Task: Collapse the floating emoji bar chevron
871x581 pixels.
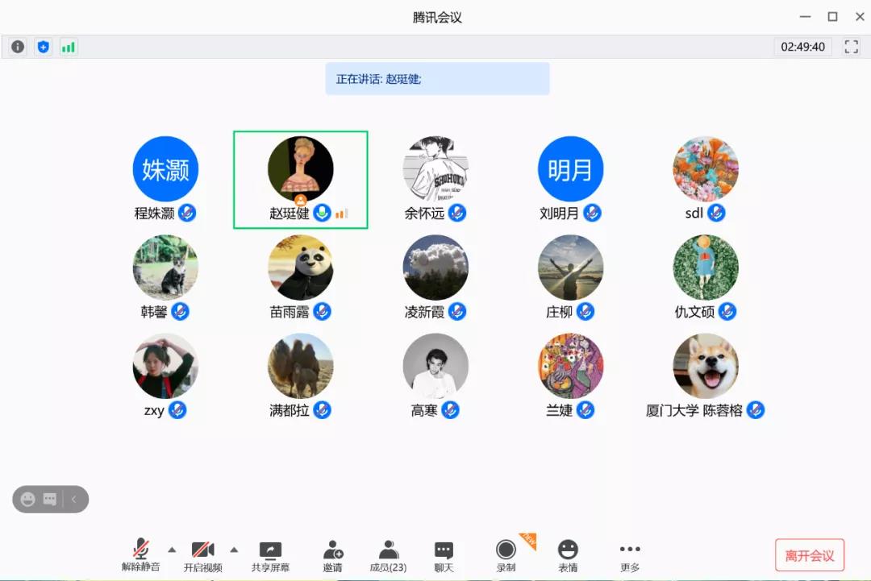Action: 74,500
